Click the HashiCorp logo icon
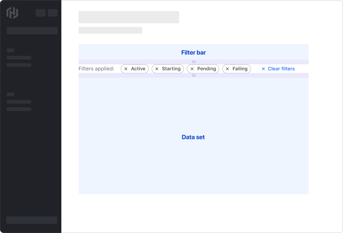The image size is (343, 233). click(12, 13)
